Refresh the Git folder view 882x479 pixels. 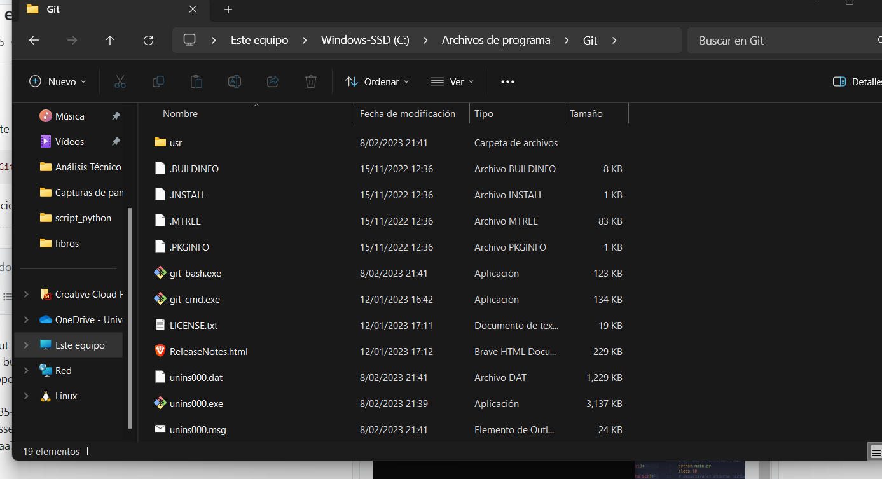148,40
